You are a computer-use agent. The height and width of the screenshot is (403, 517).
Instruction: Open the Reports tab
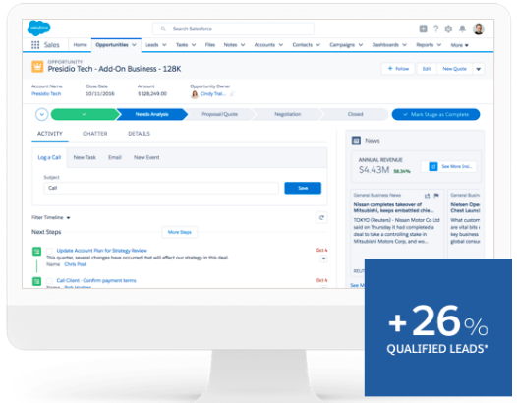tap(425, 45)
